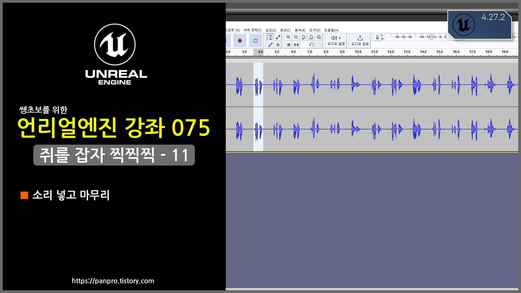Image resolution: width=521 pixels, height=293 pixels.
Task: Select the pencil Draw tool
Action: 271,45
